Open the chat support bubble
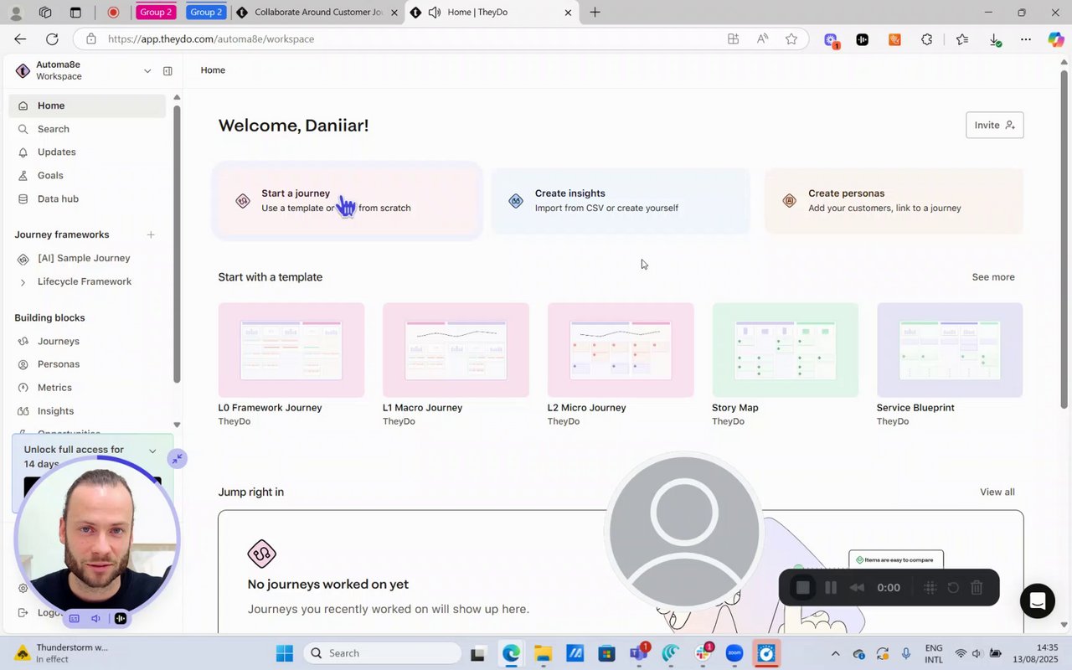This screenshot has width=1072, height=670. pyautogui.click(x=1037, y=600)
